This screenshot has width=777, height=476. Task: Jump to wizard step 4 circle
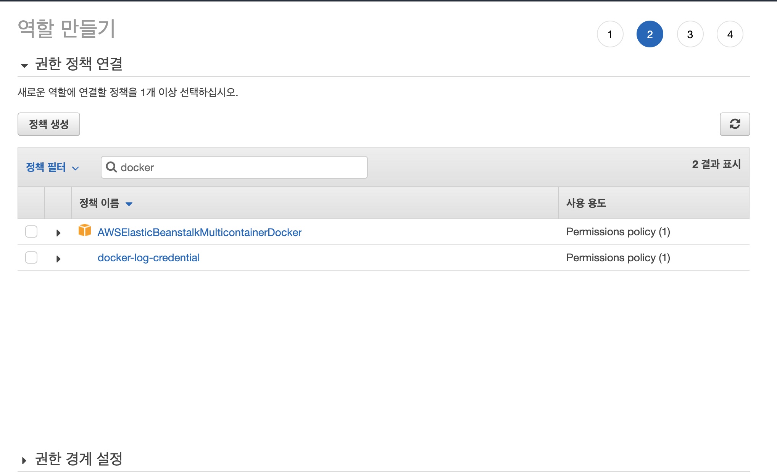tap(730, 34)
